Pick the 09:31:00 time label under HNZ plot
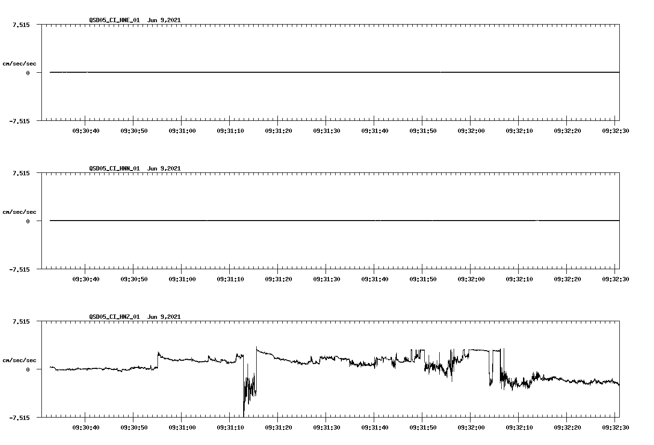This screenshot has width=654, height=445. (x=182, y=427)
